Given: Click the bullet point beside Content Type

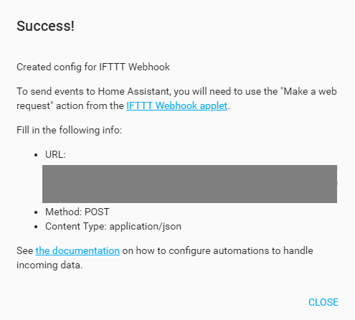Looking at the screenshot, I should coord(36,227).
